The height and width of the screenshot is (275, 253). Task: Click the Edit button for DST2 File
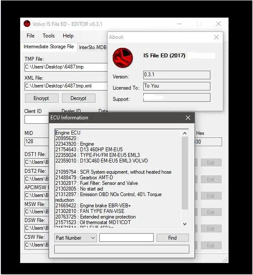211,179
